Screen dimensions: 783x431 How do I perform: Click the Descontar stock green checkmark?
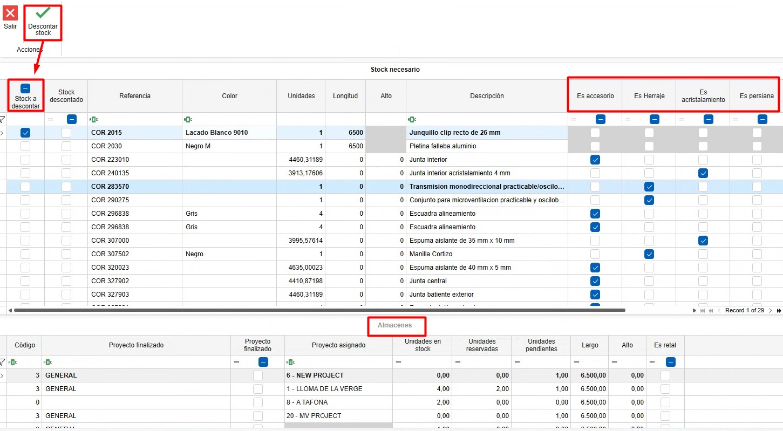click(43, 13)
